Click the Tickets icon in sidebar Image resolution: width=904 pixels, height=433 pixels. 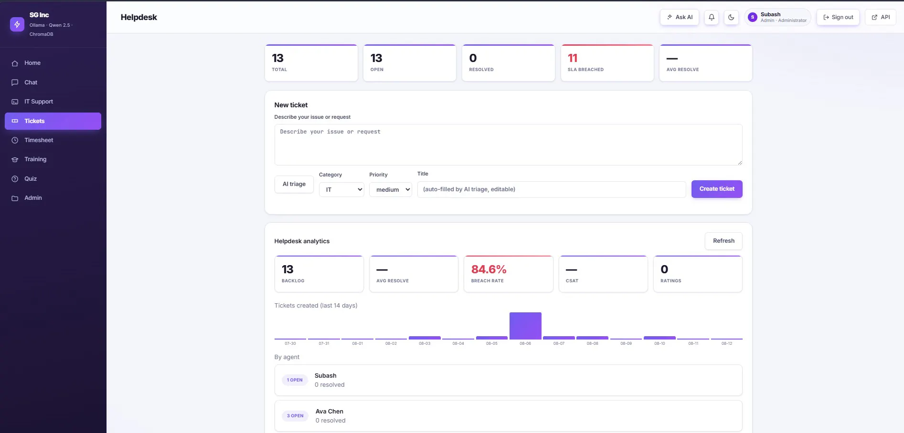point(15,121)
